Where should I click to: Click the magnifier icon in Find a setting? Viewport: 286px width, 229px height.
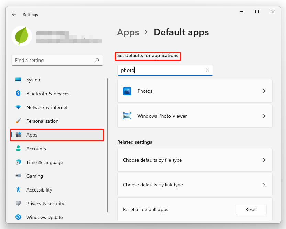pyautogui.click(x=97, y=60)
